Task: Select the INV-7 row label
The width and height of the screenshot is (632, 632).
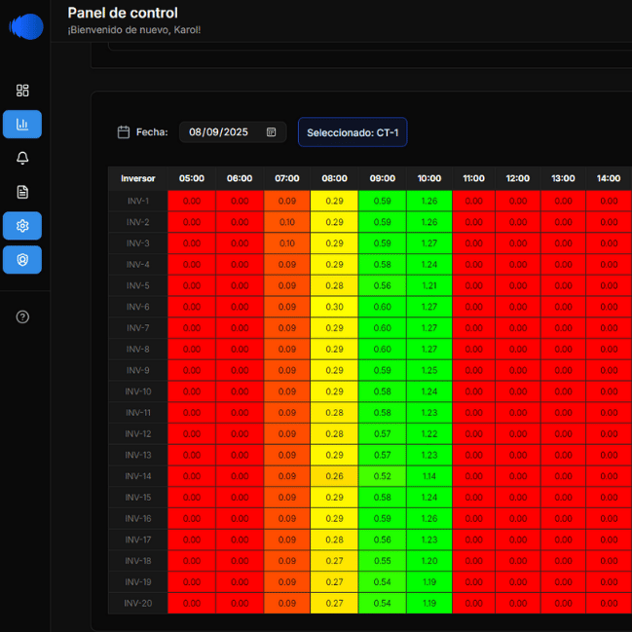Action: pyautogui.click(x=138, y=328)
